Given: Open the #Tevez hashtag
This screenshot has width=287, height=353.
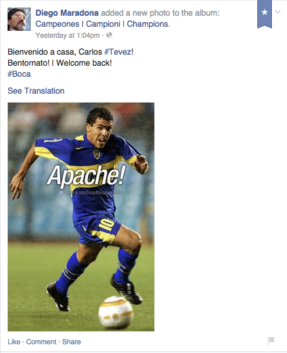Looking at the screenshot, I should [117, 52].
